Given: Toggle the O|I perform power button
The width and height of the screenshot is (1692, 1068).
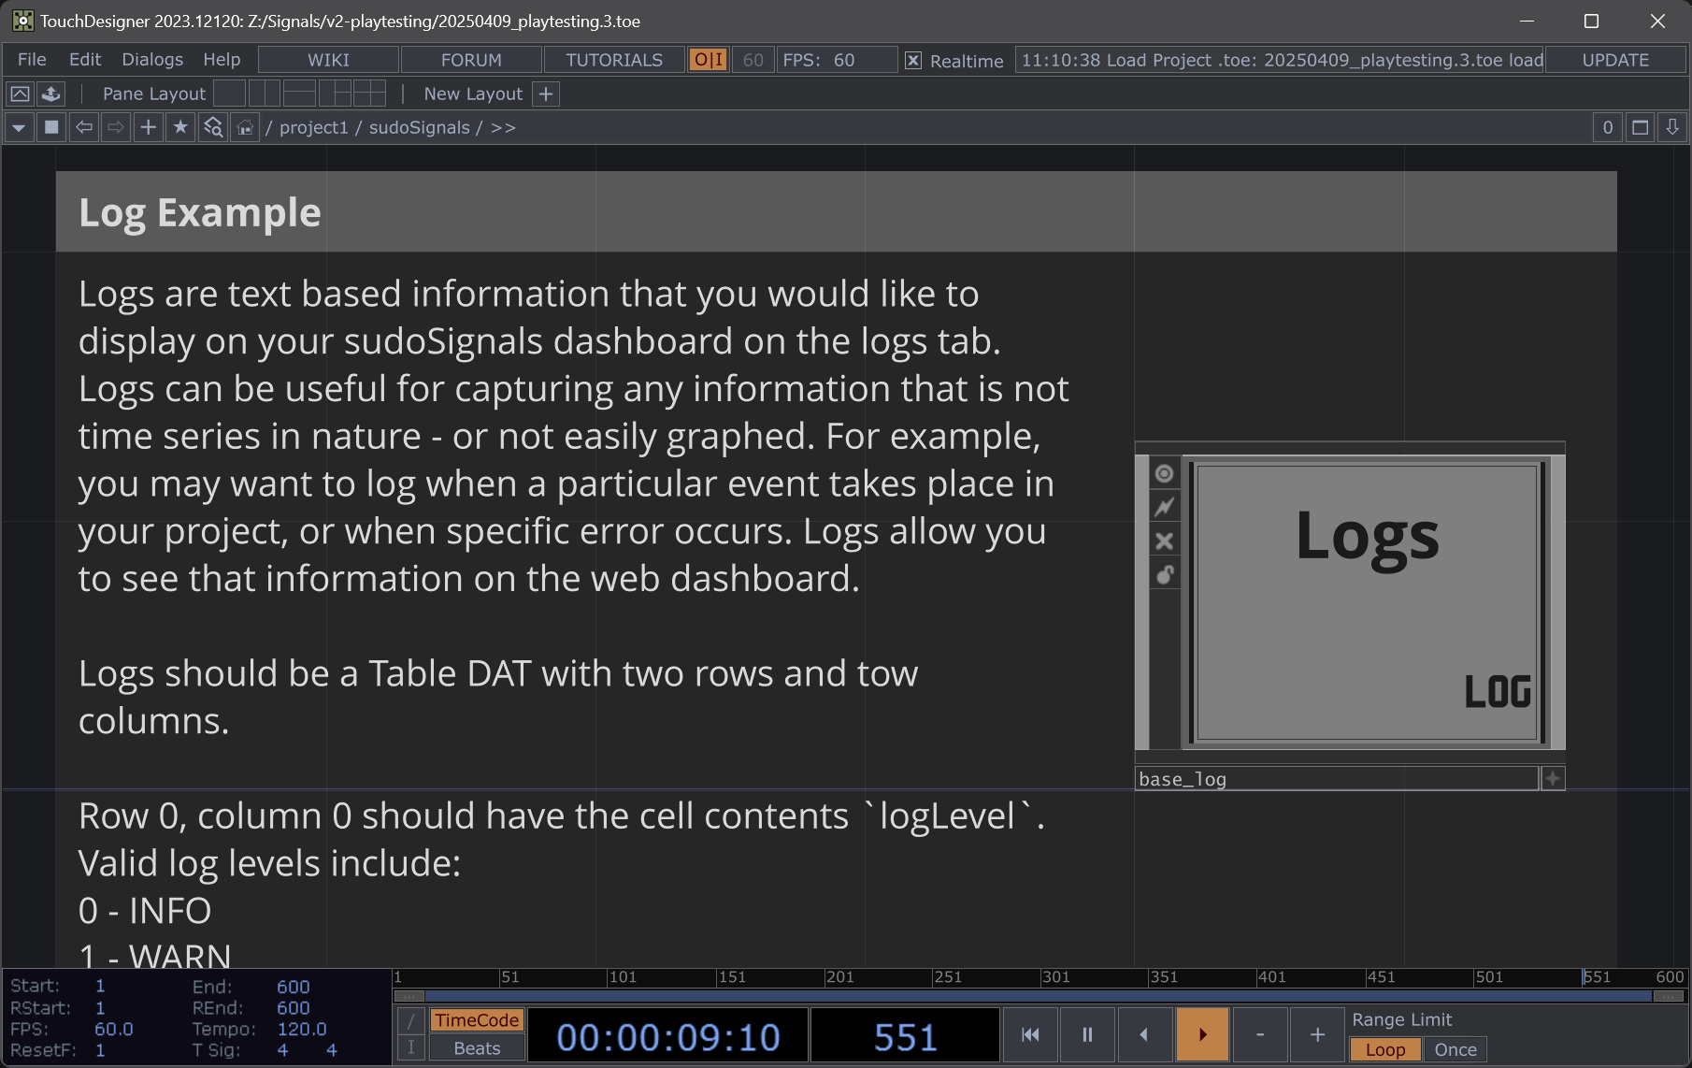Looking at the screenshot, I should (709, 60).
